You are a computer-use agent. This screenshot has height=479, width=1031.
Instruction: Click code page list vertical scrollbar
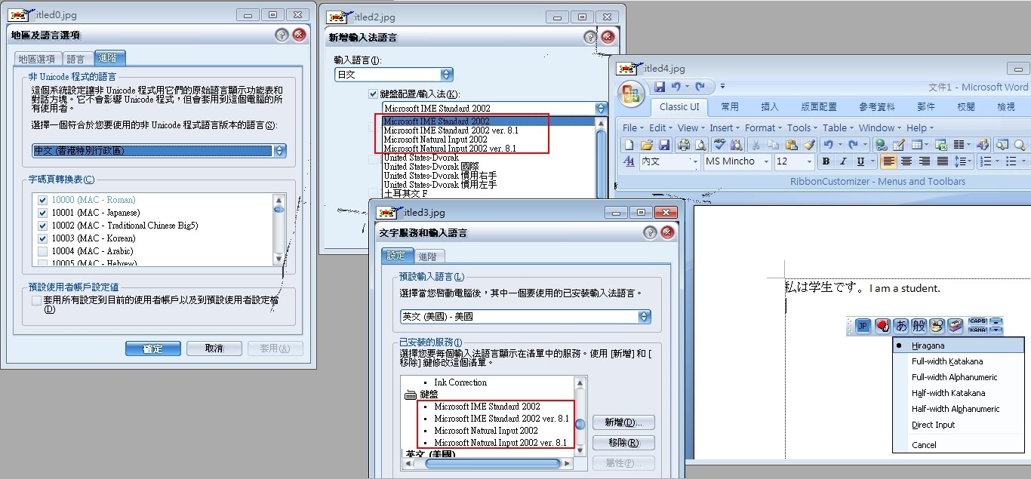point(279,229)
